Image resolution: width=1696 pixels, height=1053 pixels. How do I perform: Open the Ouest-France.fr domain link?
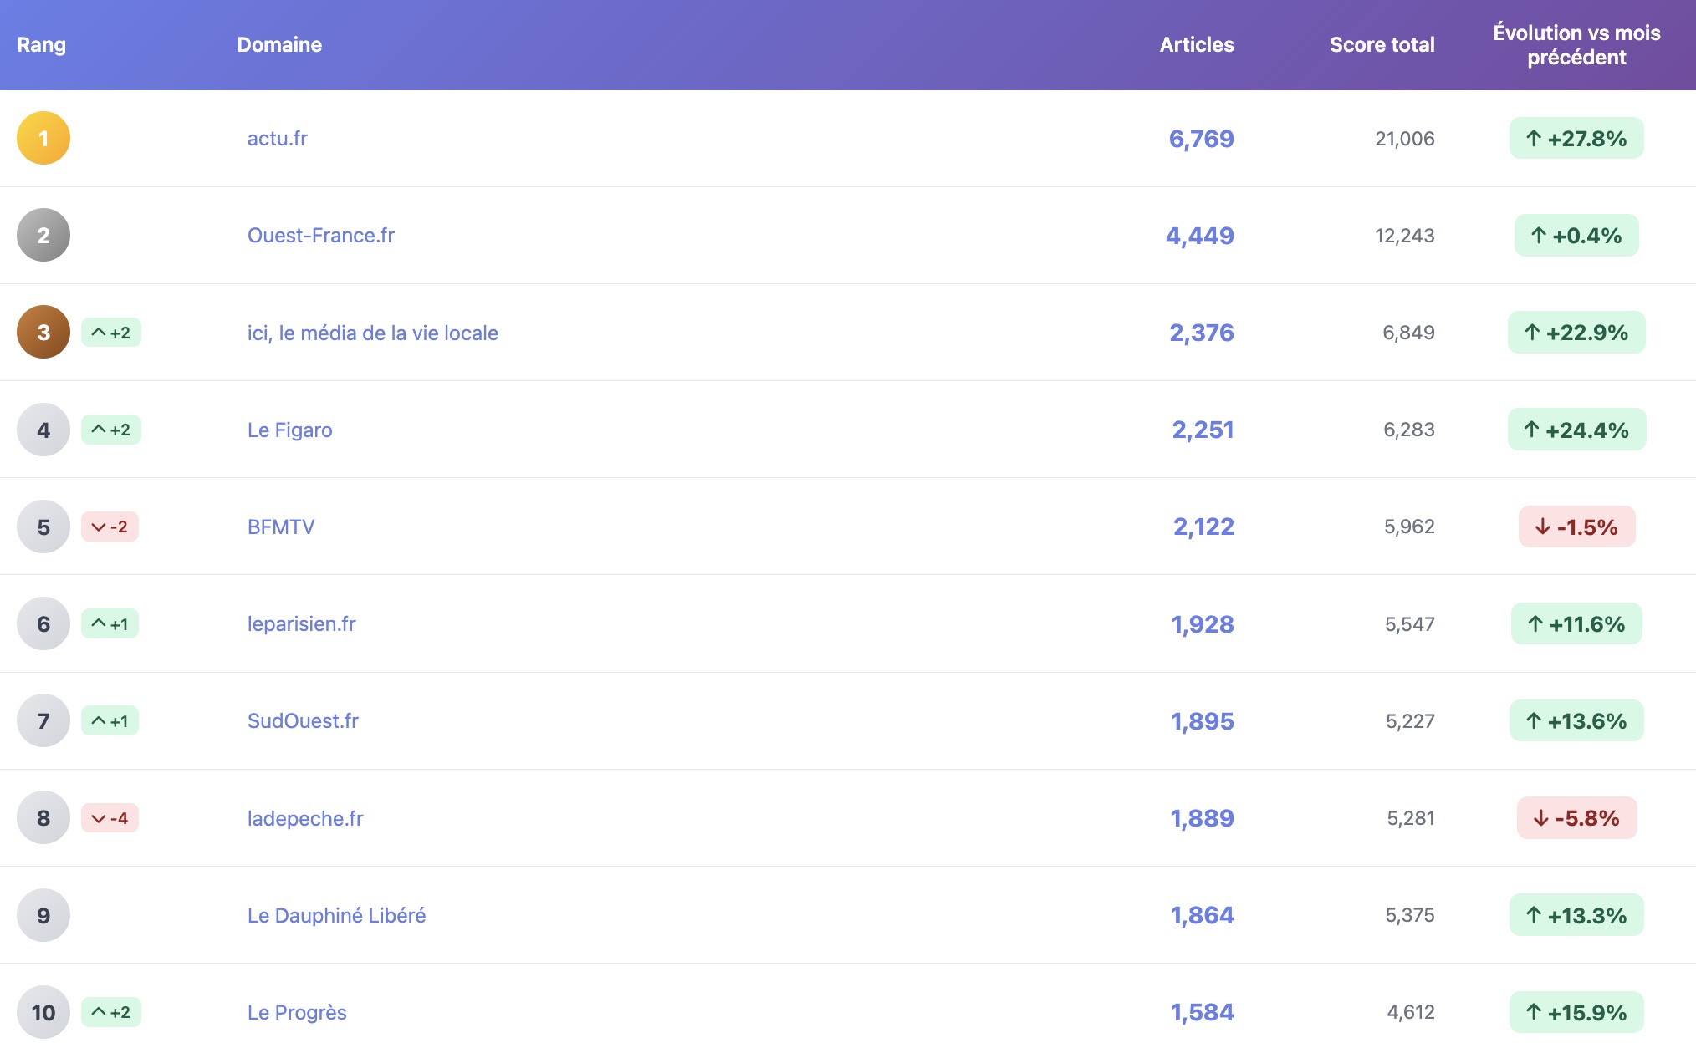click(x=321, y=235)
